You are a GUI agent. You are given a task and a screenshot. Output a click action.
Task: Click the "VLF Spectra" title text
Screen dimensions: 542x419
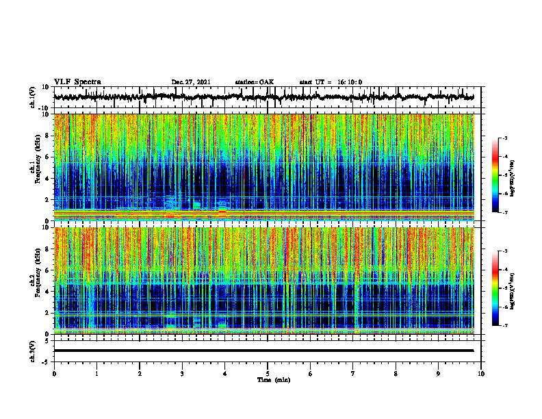coord(77,82)
